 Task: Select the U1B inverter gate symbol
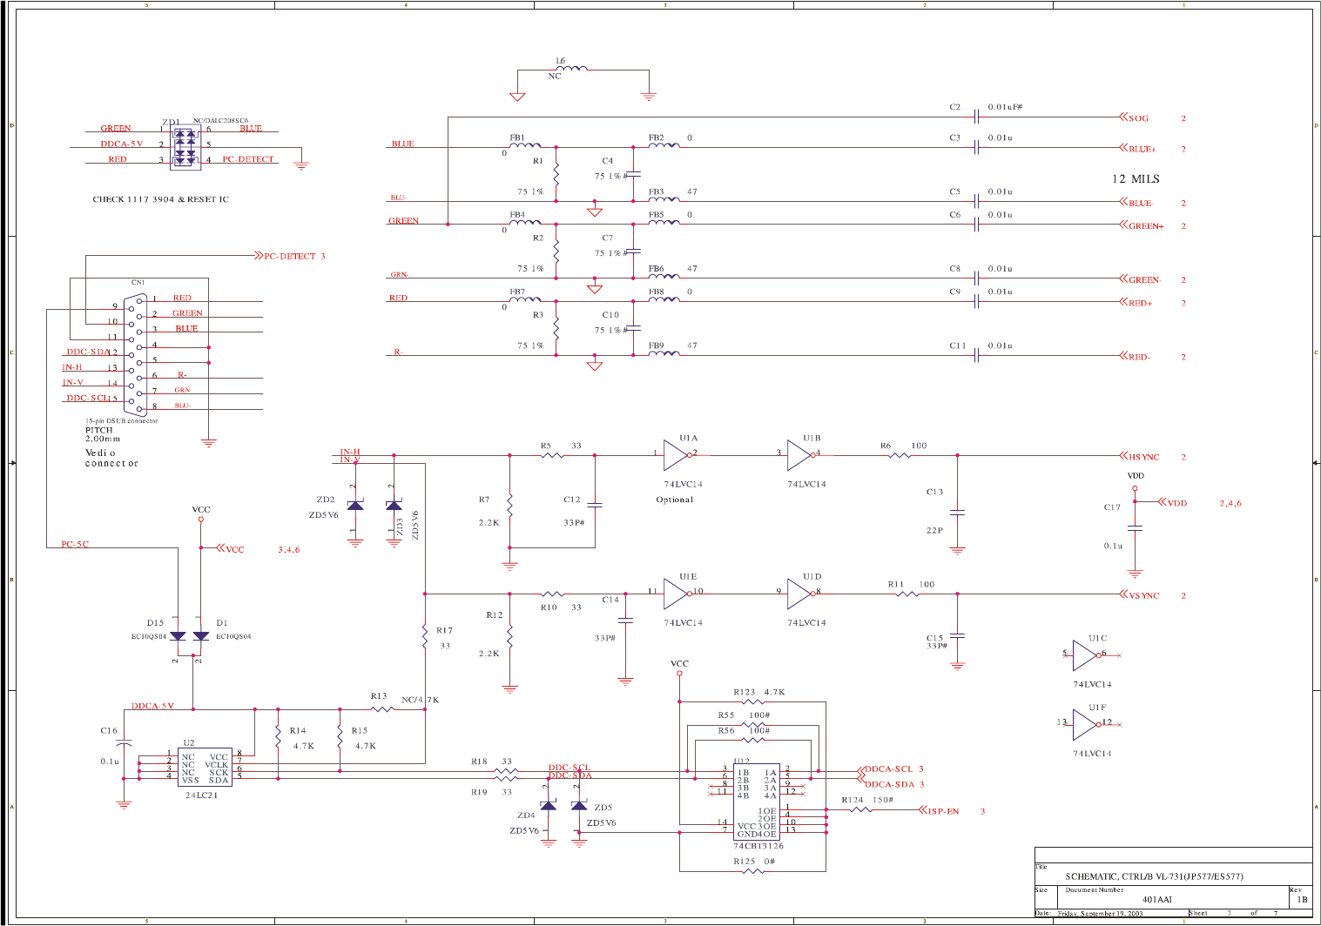(799, 454)
